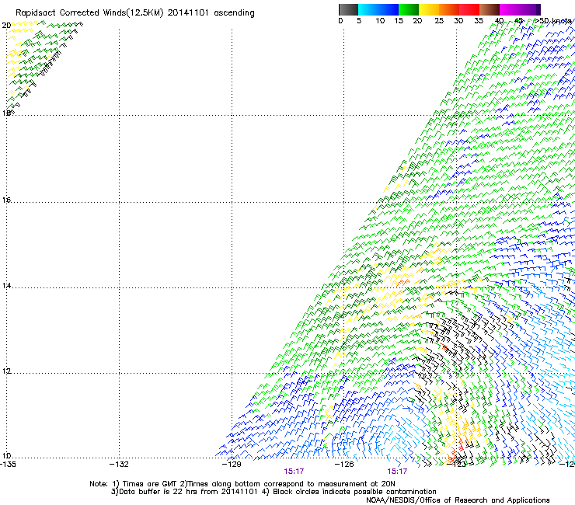Click the blue 10-15 knots legend swatch
Image resolution: width=575 pixels, height=505 pixels.
click(x=389, y=9)
